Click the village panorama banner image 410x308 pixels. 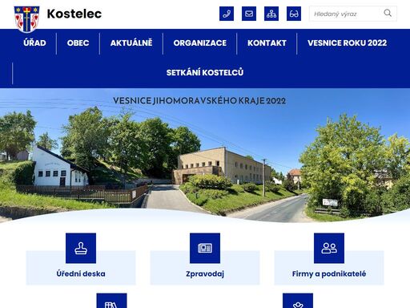pos(205,155)
